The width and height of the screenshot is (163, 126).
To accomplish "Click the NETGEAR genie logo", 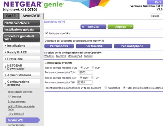I will point(34,4).
